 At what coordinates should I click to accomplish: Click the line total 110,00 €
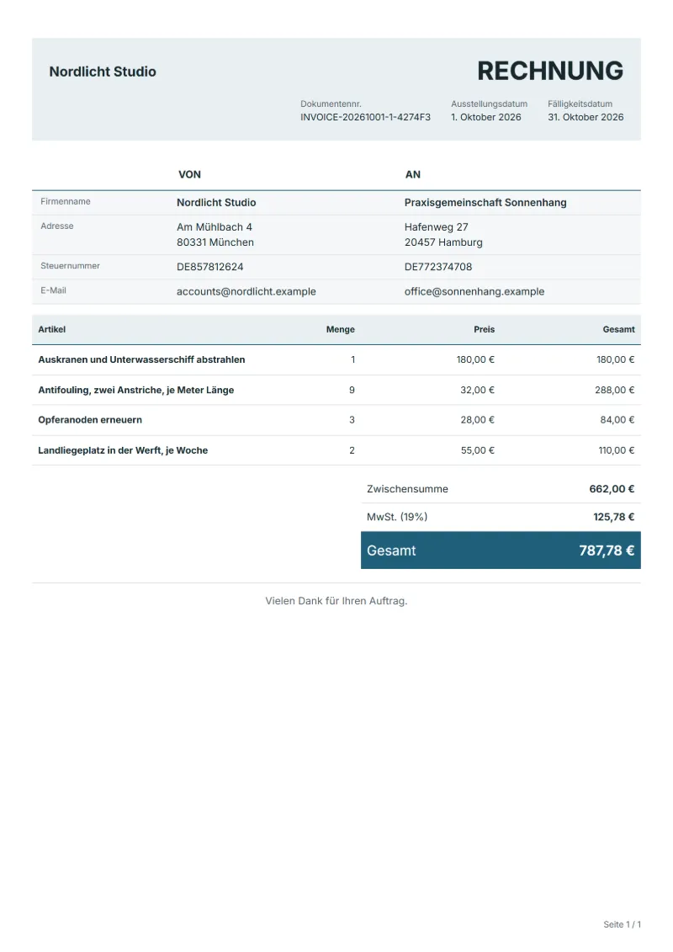click(x=617, y=450)
